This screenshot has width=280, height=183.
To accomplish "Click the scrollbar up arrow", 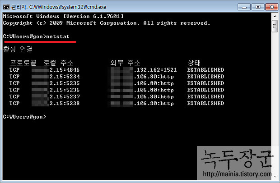I will (x=275, y=16).
